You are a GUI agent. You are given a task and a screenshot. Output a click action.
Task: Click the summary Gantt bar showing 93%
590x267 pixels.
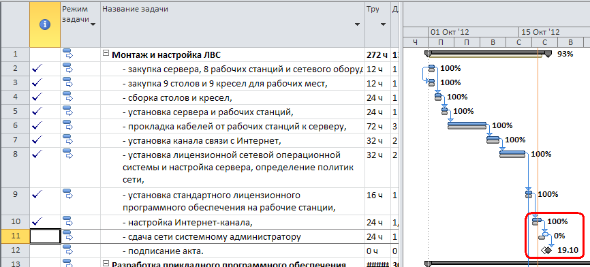click(488, 54)
